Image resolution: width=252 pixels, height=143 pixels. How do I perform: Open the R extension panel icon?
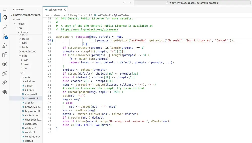(5, 92)
